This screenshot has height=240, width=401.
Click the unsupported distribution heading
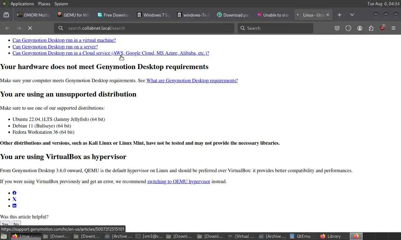(x=68, y=94)
